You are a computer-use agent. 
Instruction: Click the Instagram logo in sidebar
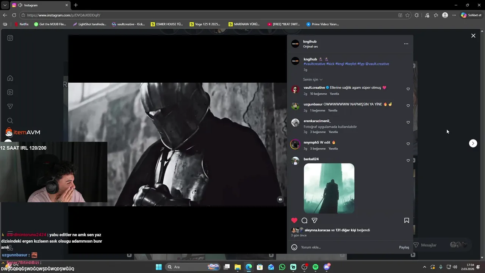(10, 38)
